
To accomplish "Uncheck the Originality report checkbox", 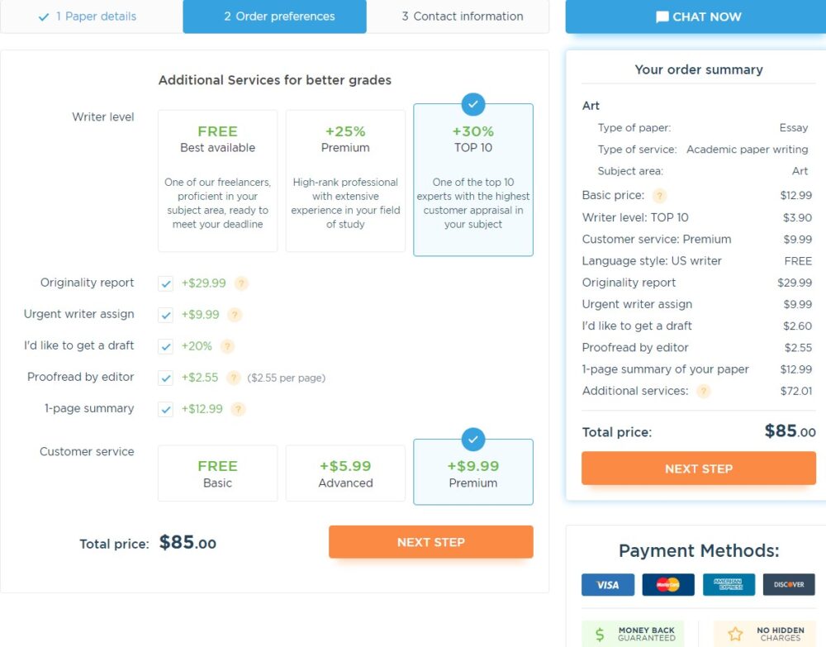I will tap(165, 283).
